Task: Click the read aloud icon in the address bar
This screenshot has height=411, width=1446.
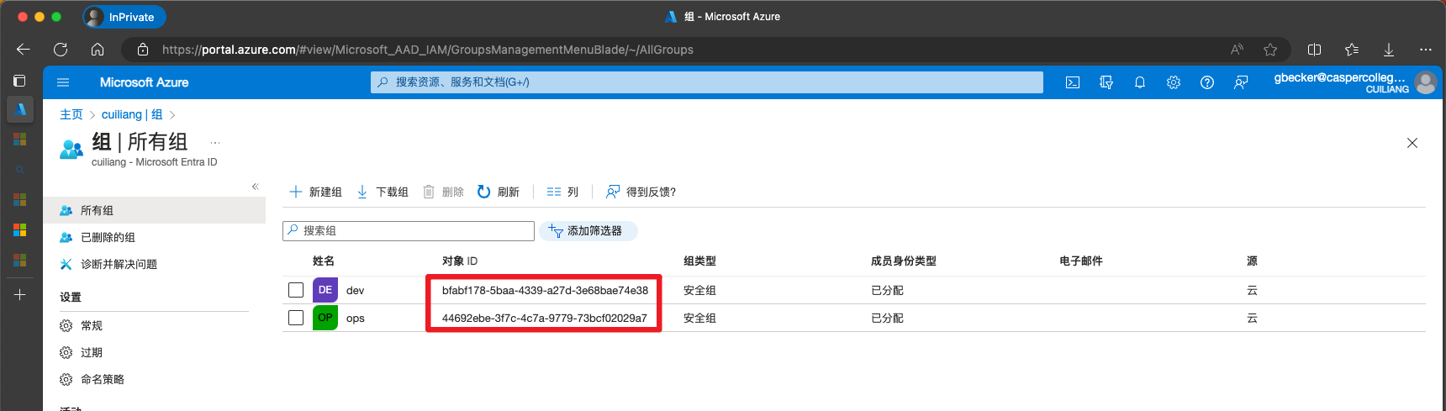Action: [1237, 50]
